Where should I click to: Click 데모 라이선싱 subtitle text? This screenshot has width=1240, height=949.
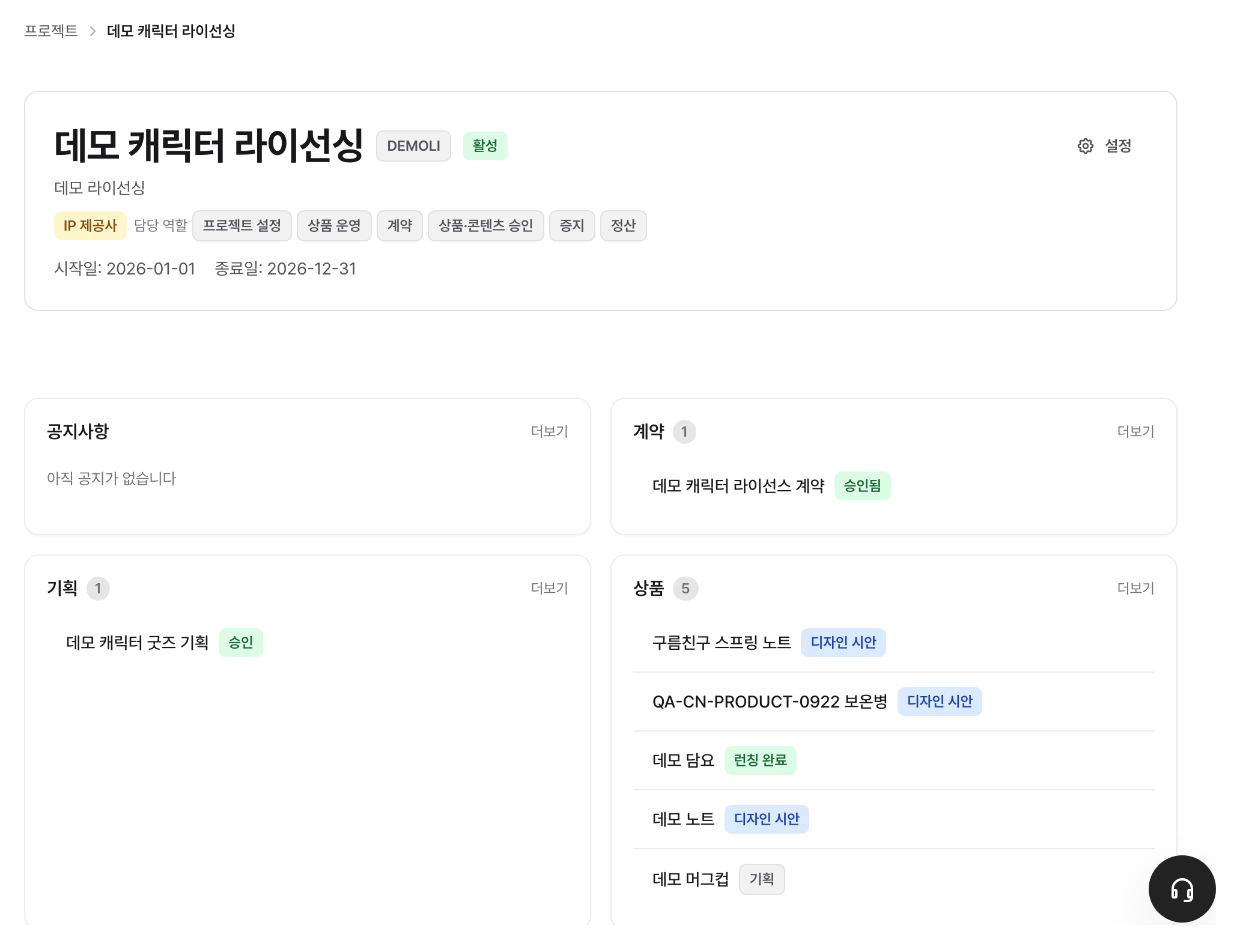click(x=100, y=188)
